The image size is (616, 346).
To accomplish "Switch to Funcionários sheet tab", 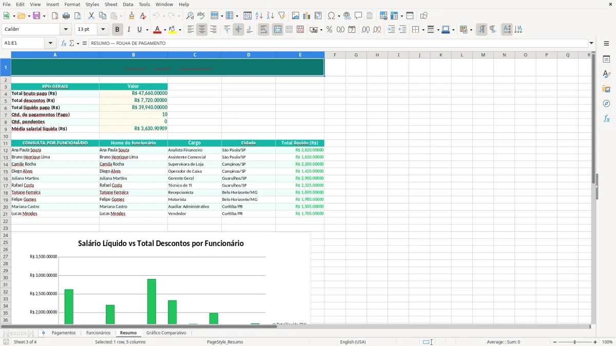I will point(98,333).
